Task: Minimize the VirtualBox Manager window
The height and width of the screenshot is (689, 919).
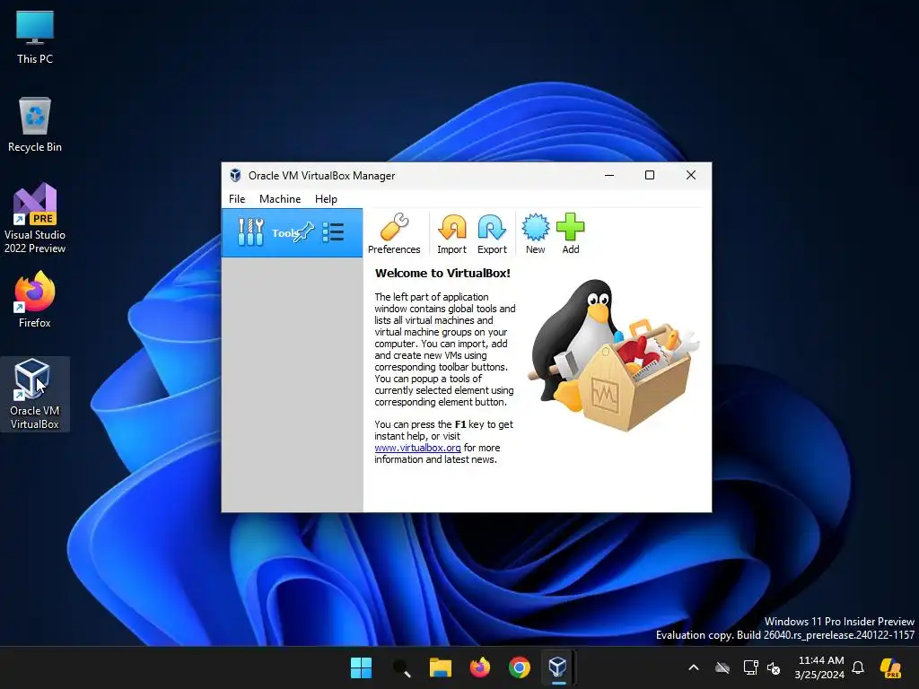Action: pyautogui.click(x=609, y=175)
